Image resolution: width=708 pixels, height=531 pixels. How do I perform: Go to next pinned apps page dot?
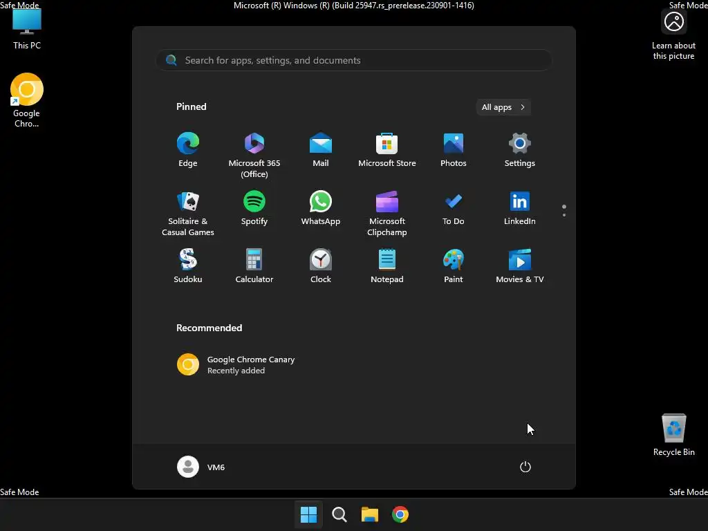click(564, 215)
